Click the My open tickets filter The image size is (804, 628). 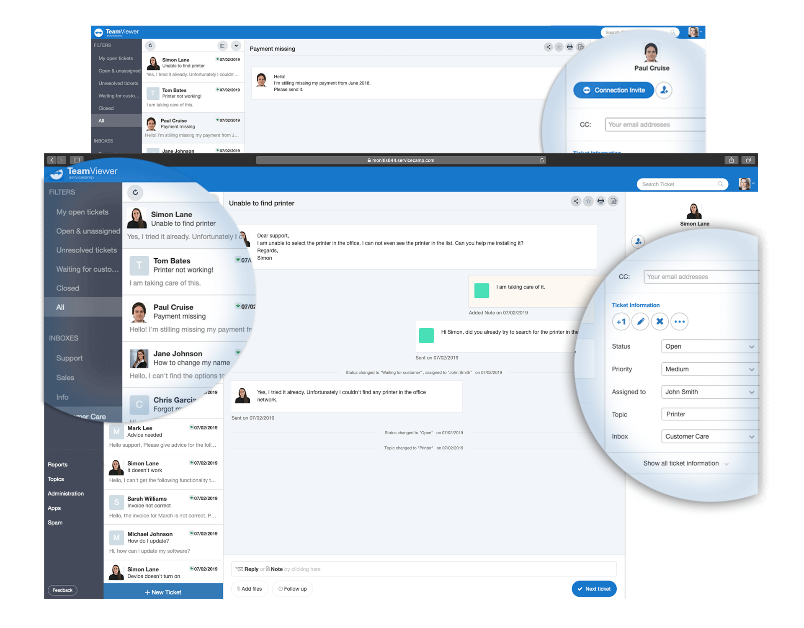(83, 212)
